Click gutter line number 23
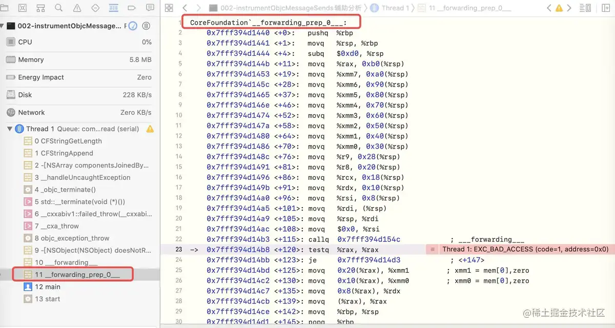The image size is (615, 328). tap(178, 250)
